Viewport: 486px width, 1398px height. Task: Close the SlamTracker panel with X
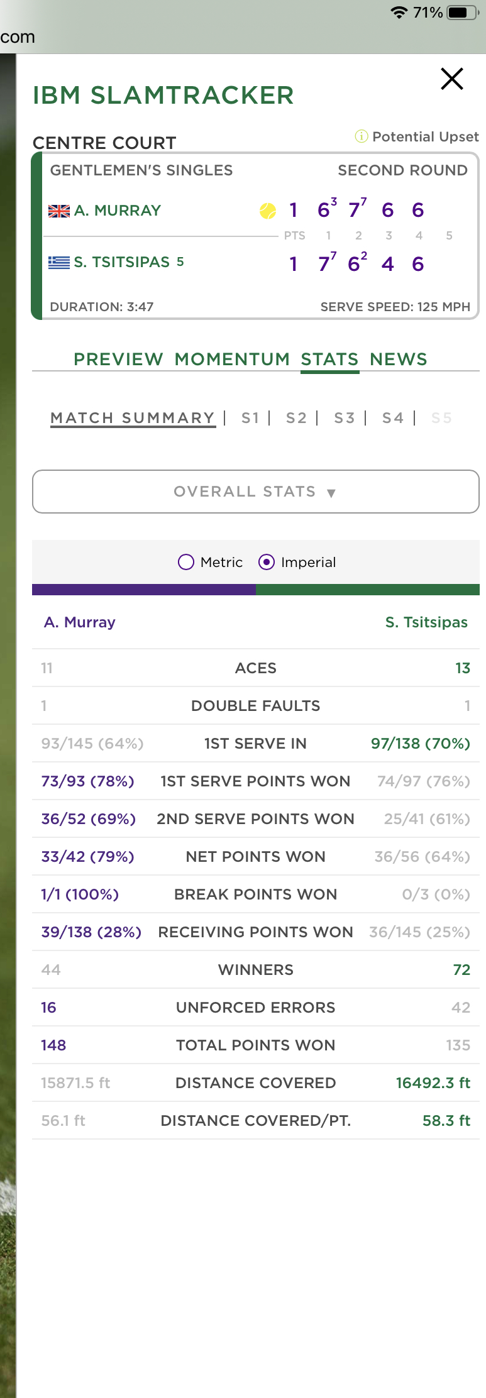pos(452,79)
